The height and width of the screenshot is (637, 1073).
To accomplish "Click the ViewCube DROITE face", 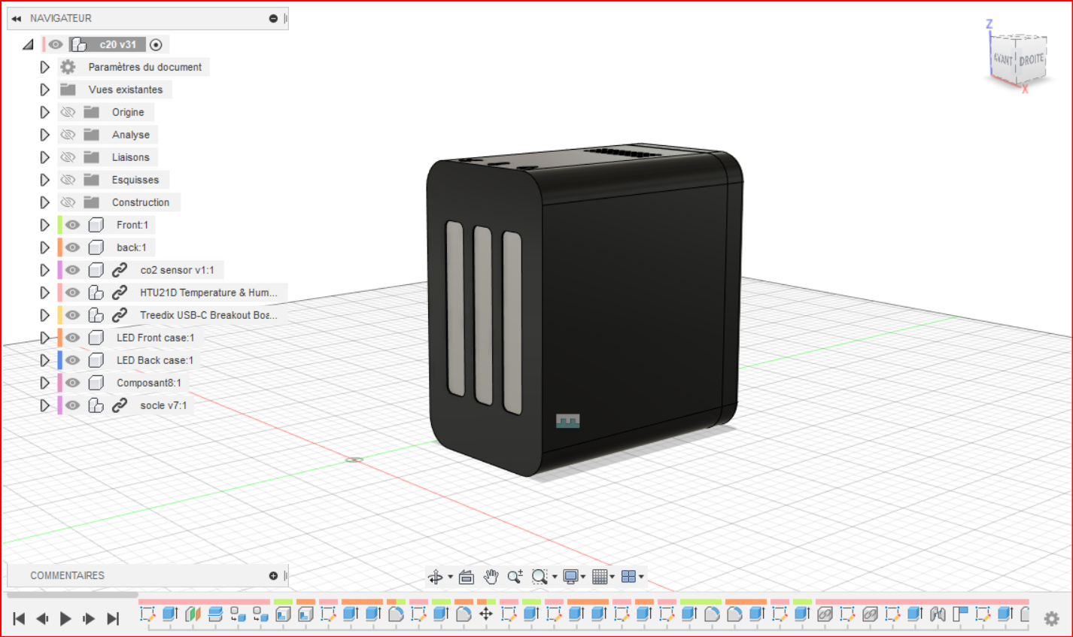I will tap(1031, 60).
